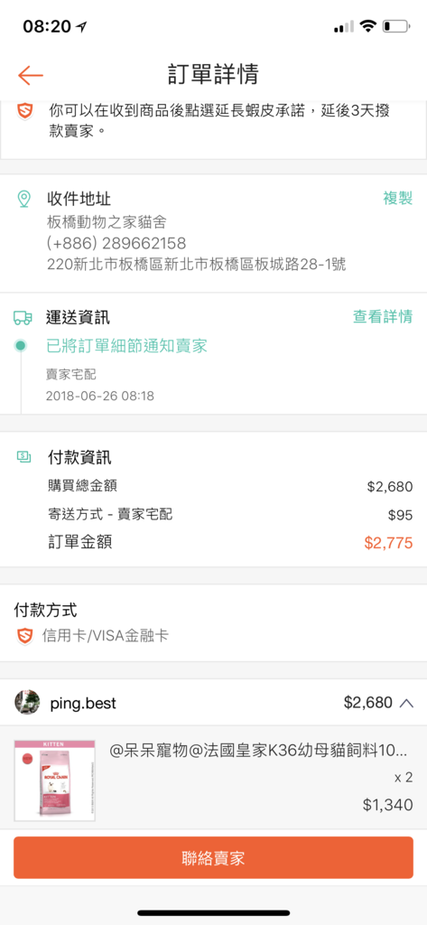The image size is (427, 925).
Task: Tap the battery indicator in status bar
Action: [395, 26]
